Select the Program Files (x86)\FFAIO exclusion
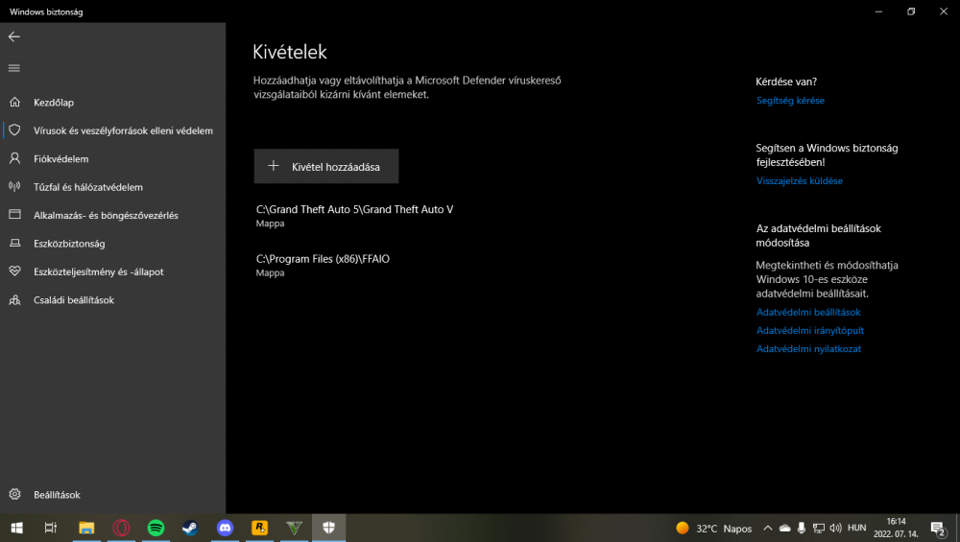Viewport: 960px width, 542px height. coord(323,265)
